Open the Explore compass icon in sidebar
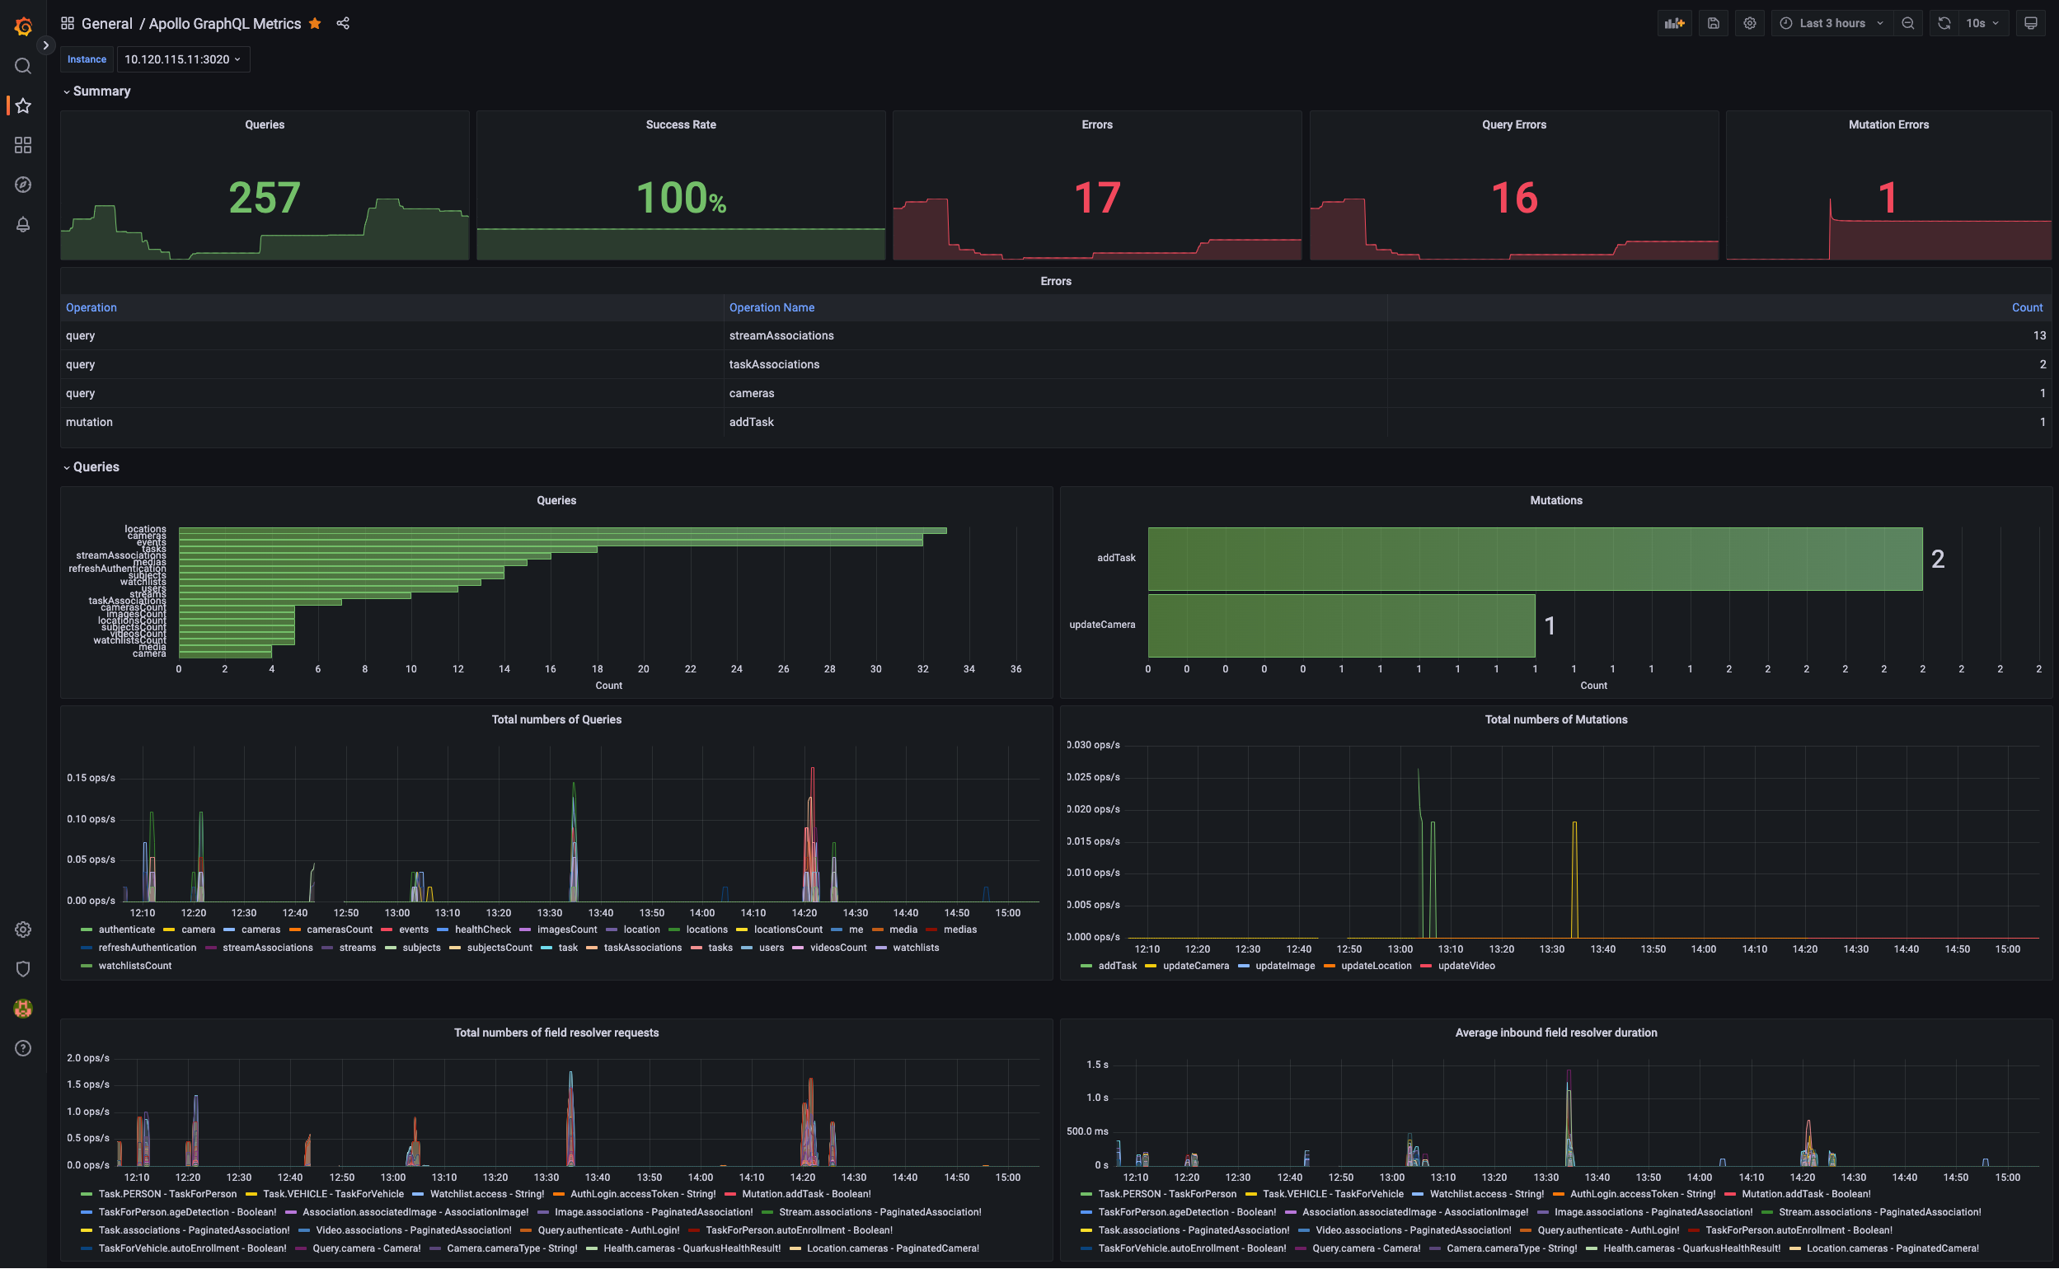 pos(22,185)
